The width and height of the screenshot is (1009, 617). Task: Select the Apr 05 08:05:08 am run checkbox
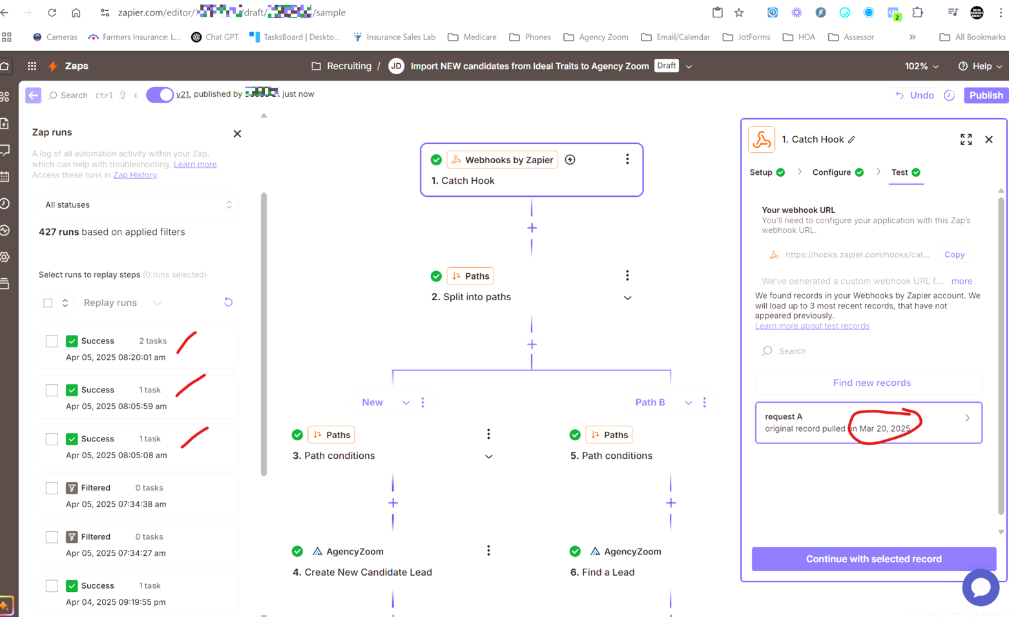coord(52,439)
